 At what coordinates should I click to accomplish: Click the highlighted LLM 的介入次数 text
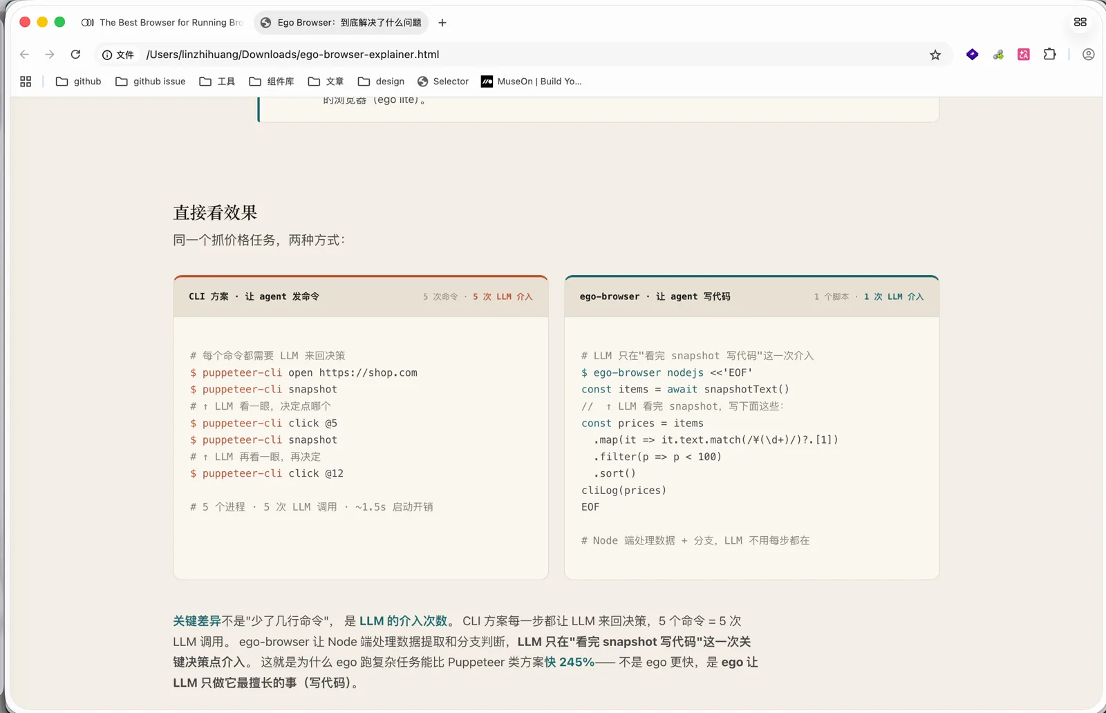click(x=403, y=621)
